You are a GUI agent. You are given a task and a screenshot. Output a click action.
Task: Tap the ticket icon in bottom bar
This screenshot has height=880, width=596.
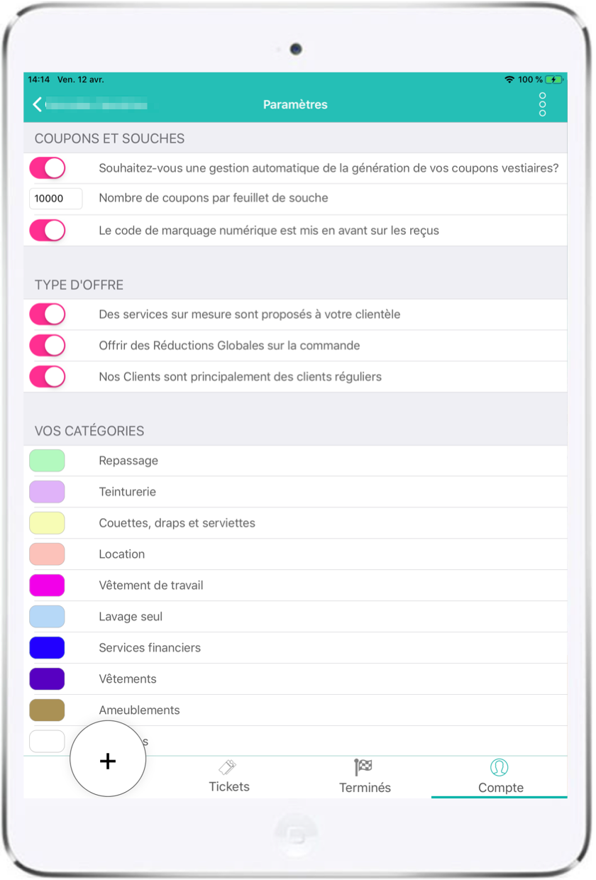coord(228,767)
